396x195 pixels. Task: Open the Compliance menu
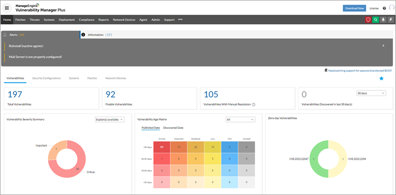pyautogui.click(x=86, y=19)
